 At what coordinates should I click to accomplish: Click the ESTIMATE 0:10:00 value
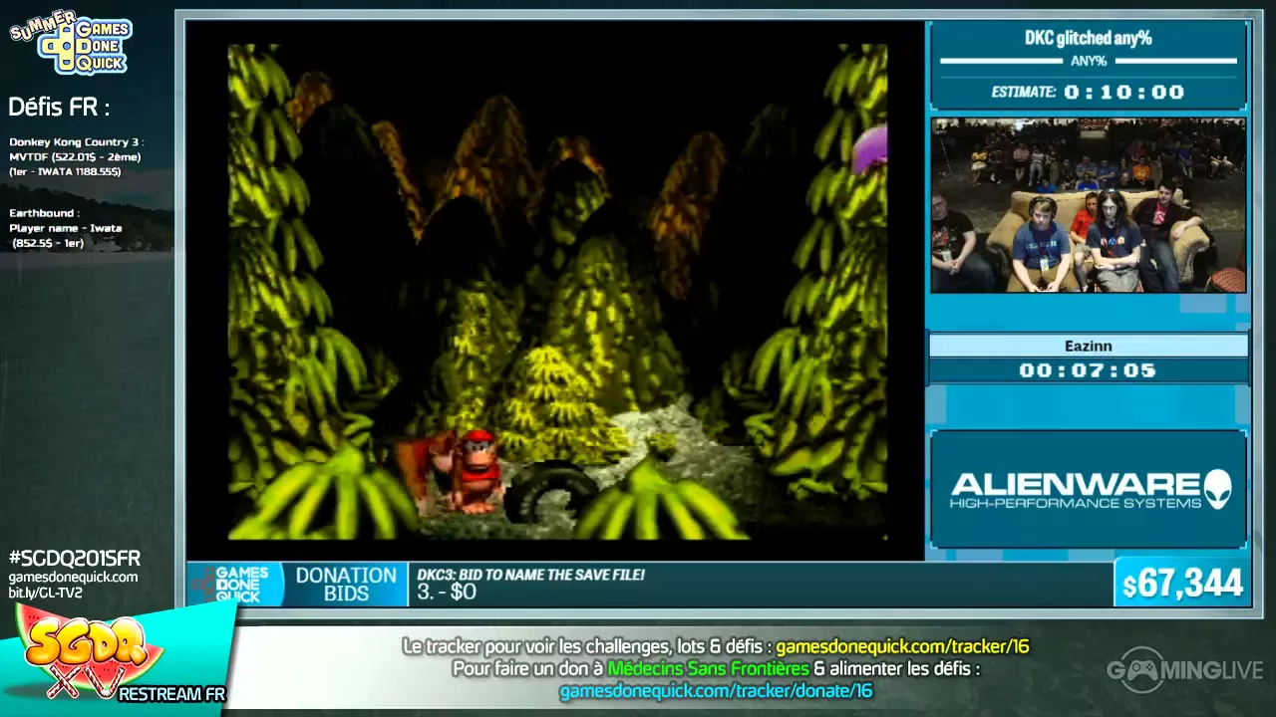1123,93
